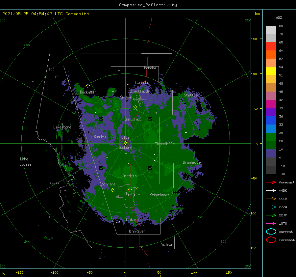Select the yellow legend color swatch

coord(271,71)
